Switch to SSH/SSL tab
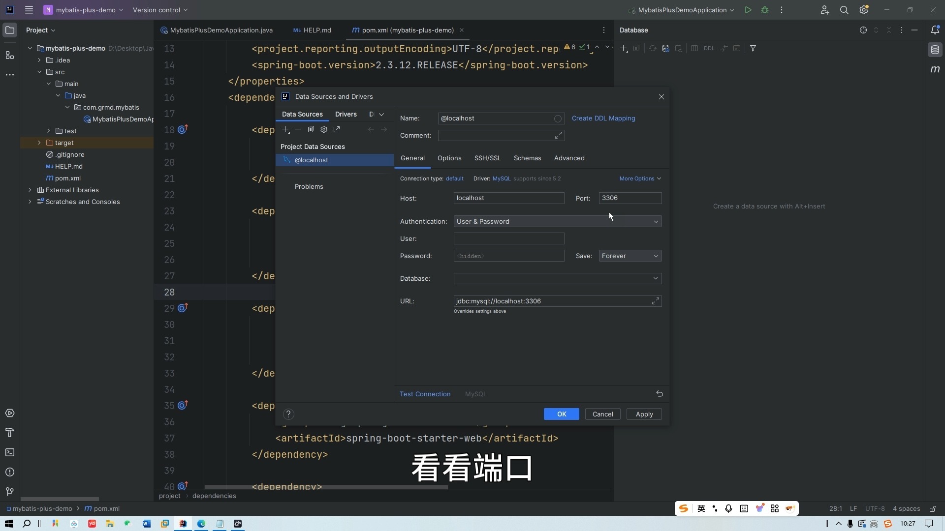Image resolution: width=945 pixels, height=531 pixels. [488, 158]
